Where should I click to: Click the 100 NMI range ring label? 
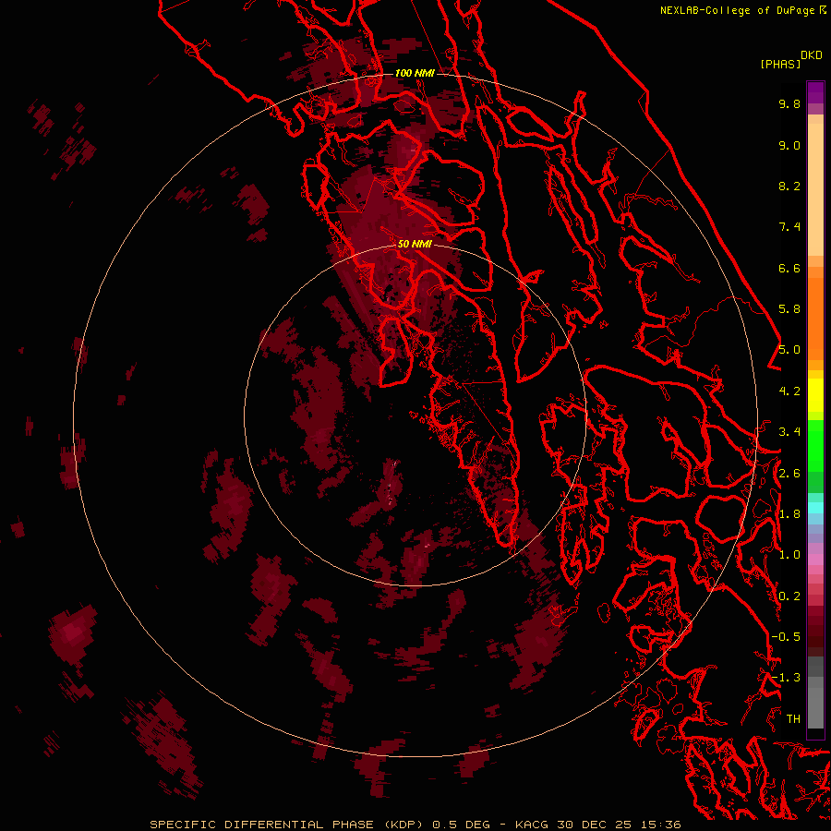pos(415,73)
